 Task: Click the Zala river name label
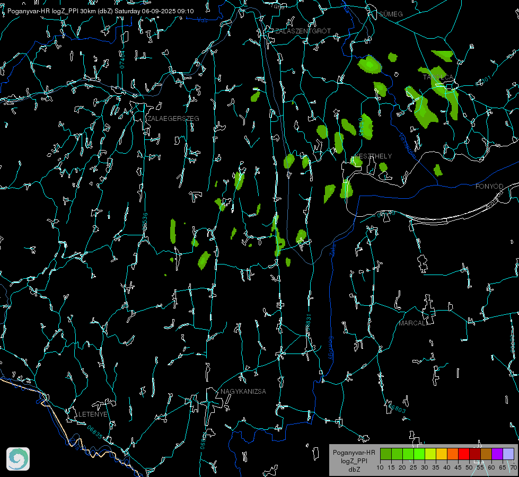(332, 250)
